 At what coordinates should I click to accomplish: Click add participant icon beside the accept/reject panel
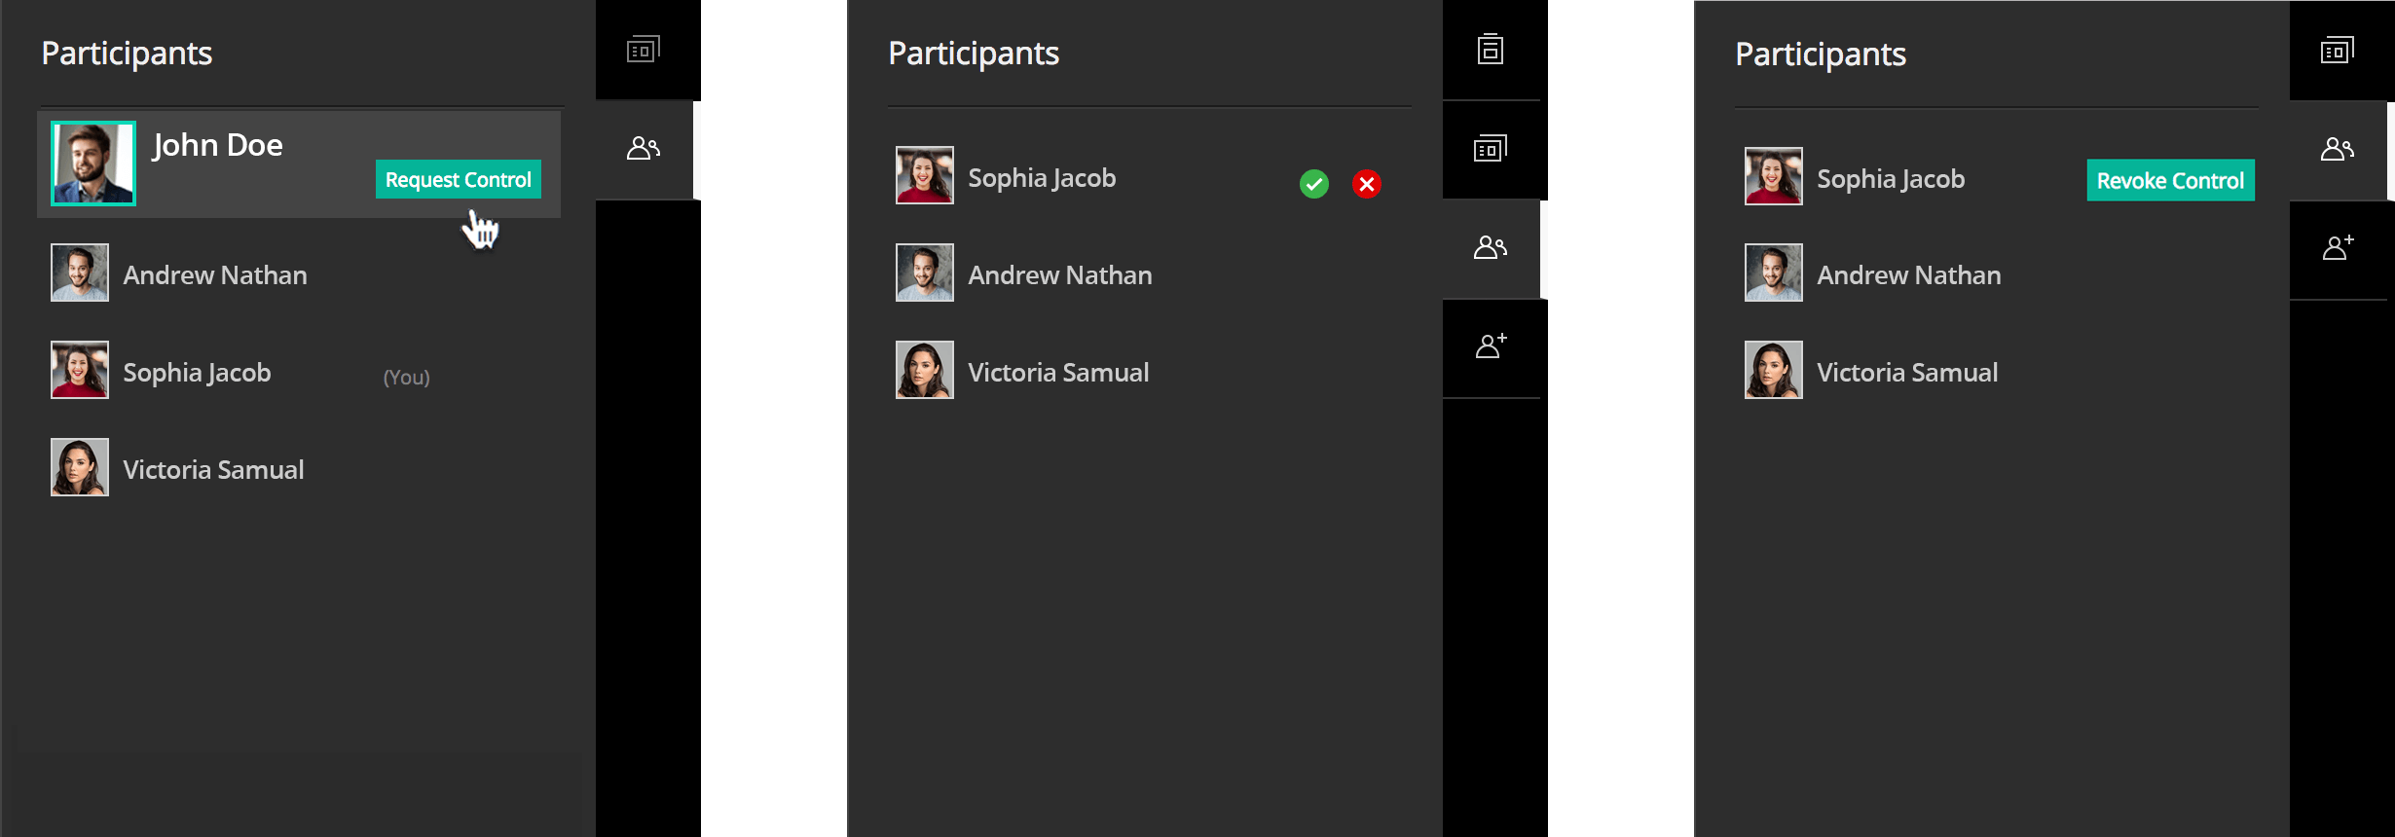tap(1490, 346)
